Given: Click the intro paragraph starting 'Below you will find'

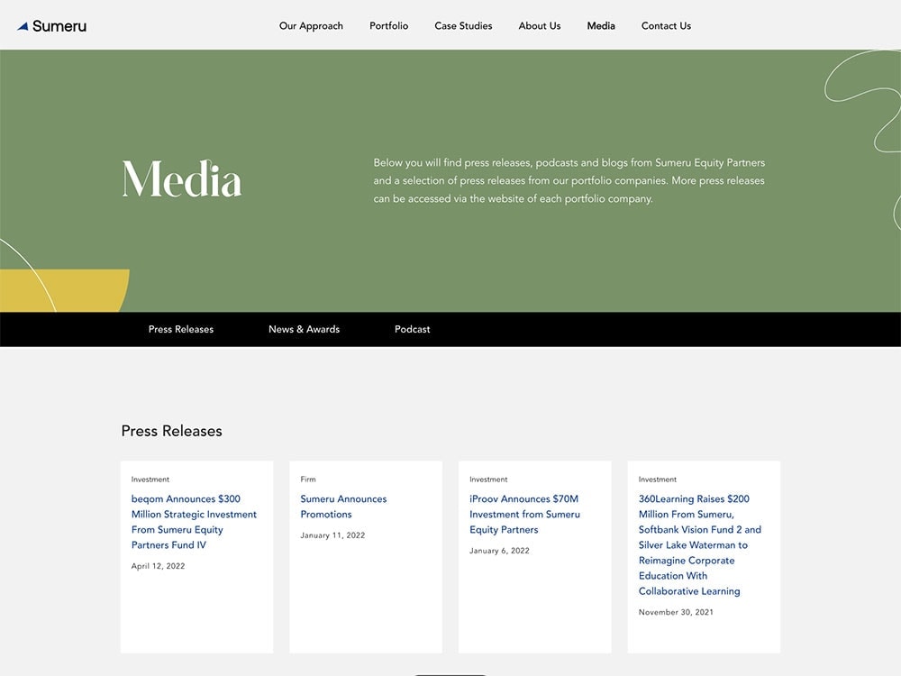Looking at the screenshot, I should (x=569, y=180).
